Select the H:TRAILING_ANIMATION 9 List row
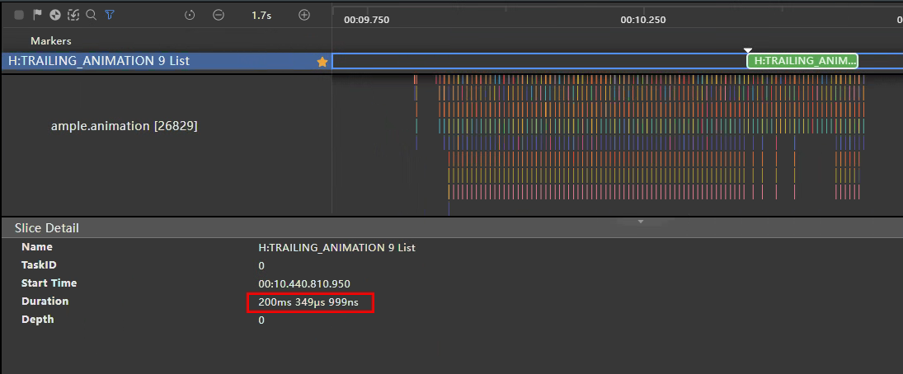The width and height of the screenshot is (903, 374). click(x=99, y=61)
